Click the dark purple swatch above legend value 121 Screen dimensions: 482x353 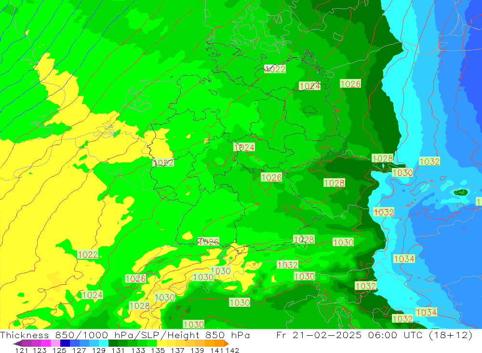[x=27, y=343]
